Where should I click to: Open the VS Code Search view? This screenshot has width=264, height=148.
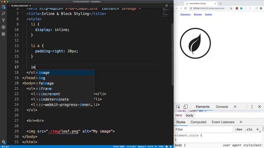click(3, 14)
